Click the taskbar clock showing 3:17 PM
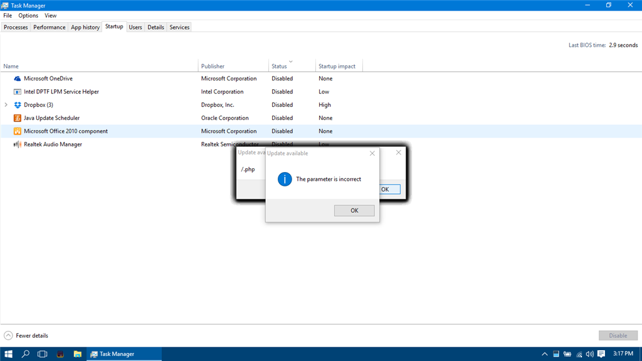The height and width of the screenshot is (361, 642). click(x=623, y=353)
